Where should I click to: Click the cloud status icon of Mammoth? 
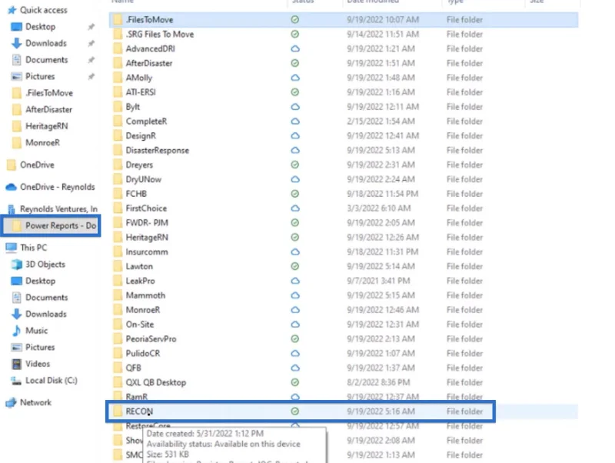pyautogui.click(x=295, y=295)
